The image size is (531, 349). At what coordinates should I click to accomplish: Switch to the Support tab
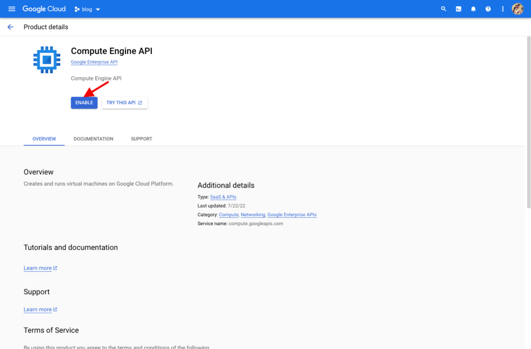click(142, 139)
